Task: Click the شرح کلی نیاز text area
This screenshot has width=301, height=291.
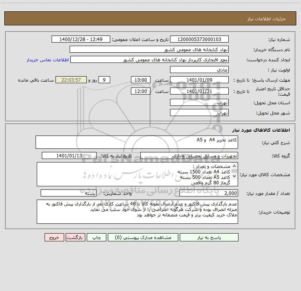Action: (x=137, y=142)
